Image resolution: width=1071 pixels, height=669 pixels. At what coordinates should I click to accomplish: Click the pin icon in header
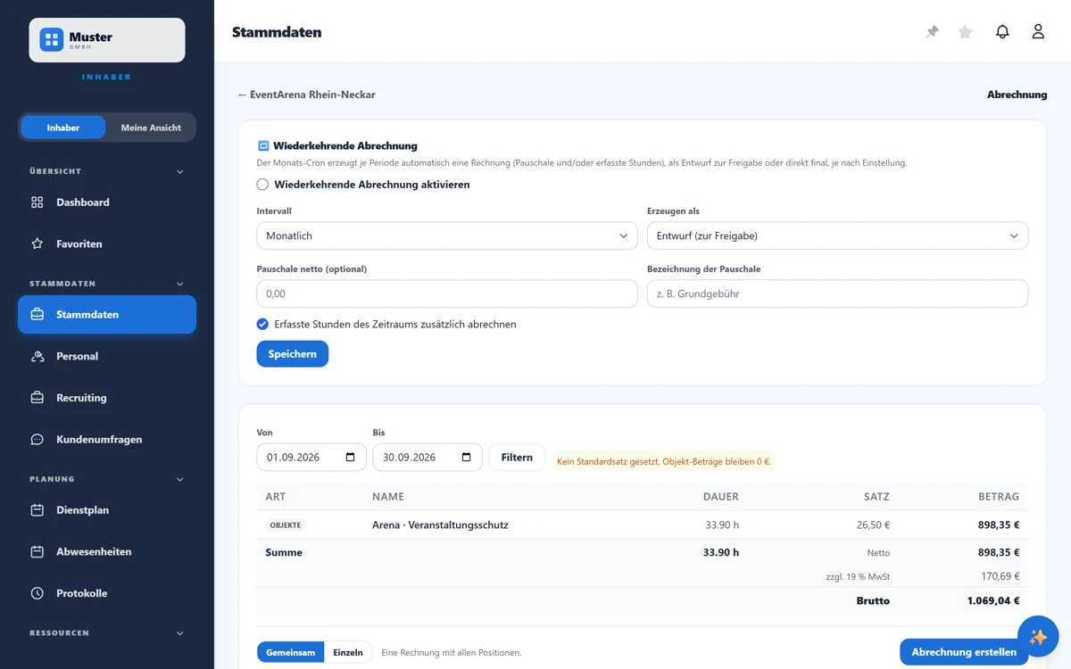coord(933,32)
